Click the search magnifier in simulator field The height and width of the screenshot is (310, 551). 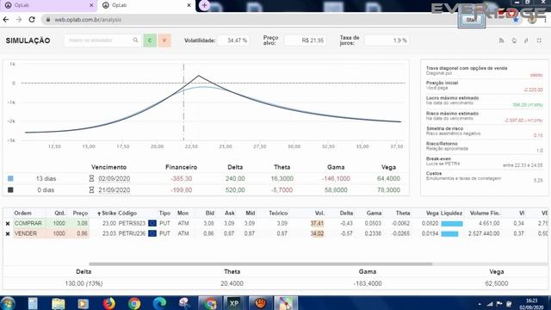pyautogui.click(x=135, y=40)
